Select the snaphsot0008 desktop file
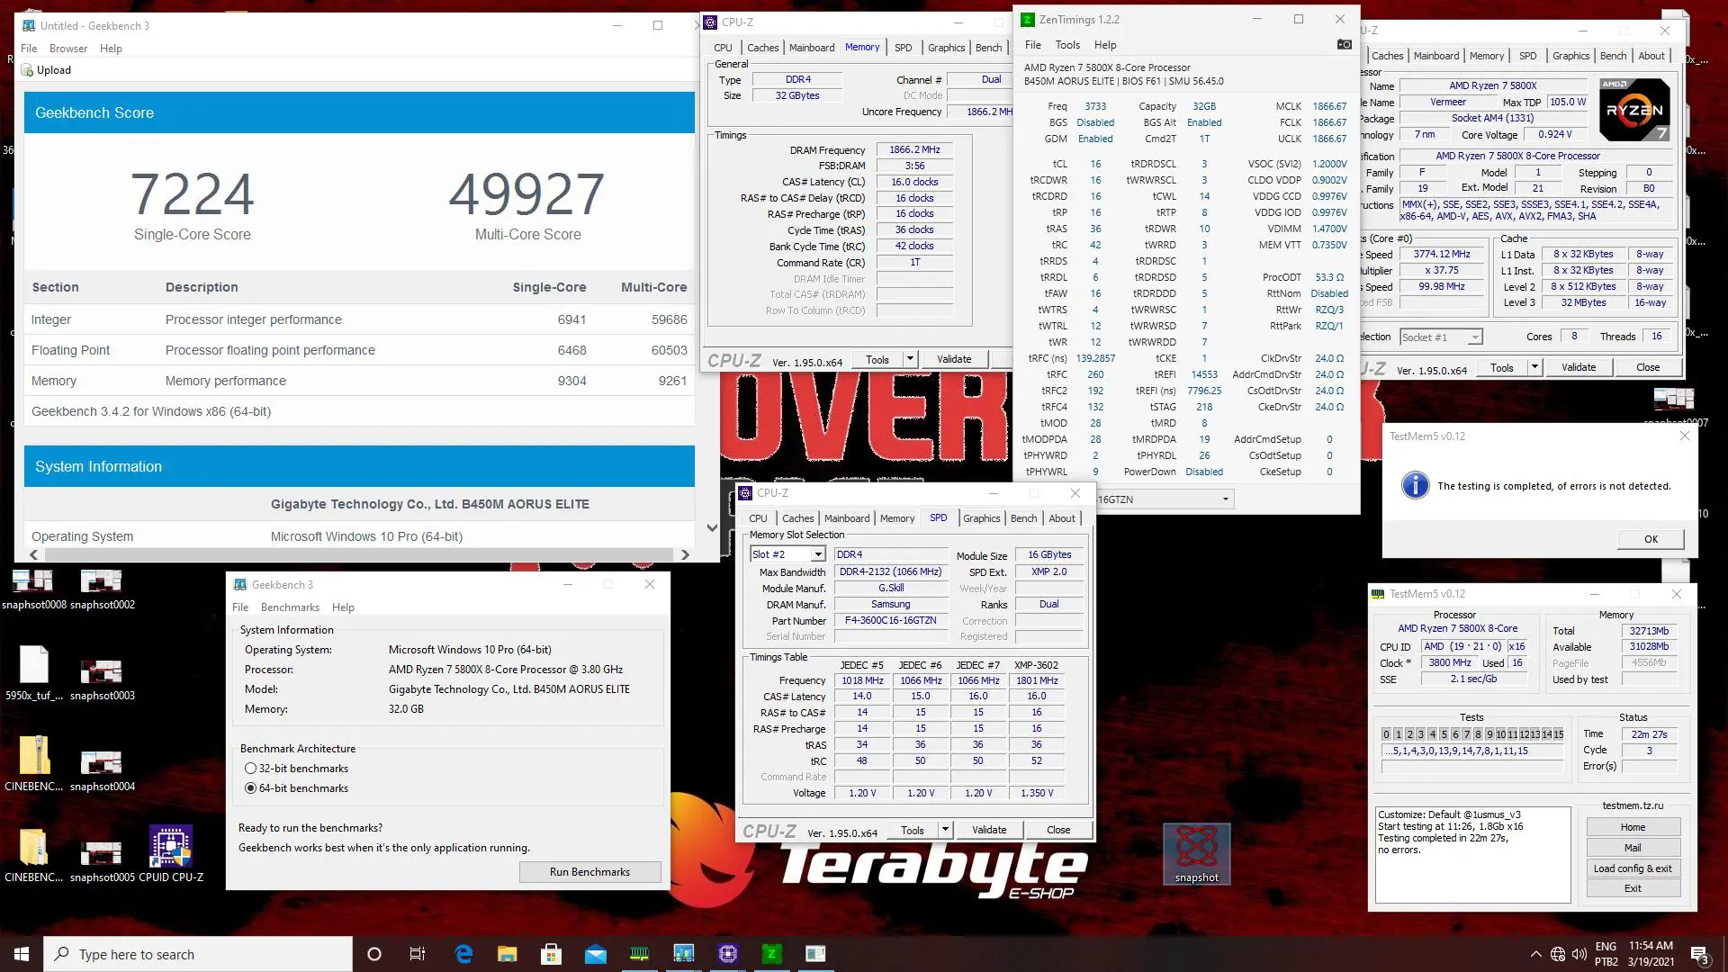 34,589
